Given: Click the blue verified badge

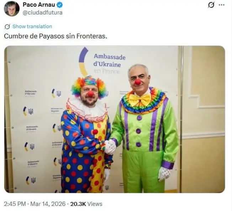Looking at the screenshot, I should (60, 5).
